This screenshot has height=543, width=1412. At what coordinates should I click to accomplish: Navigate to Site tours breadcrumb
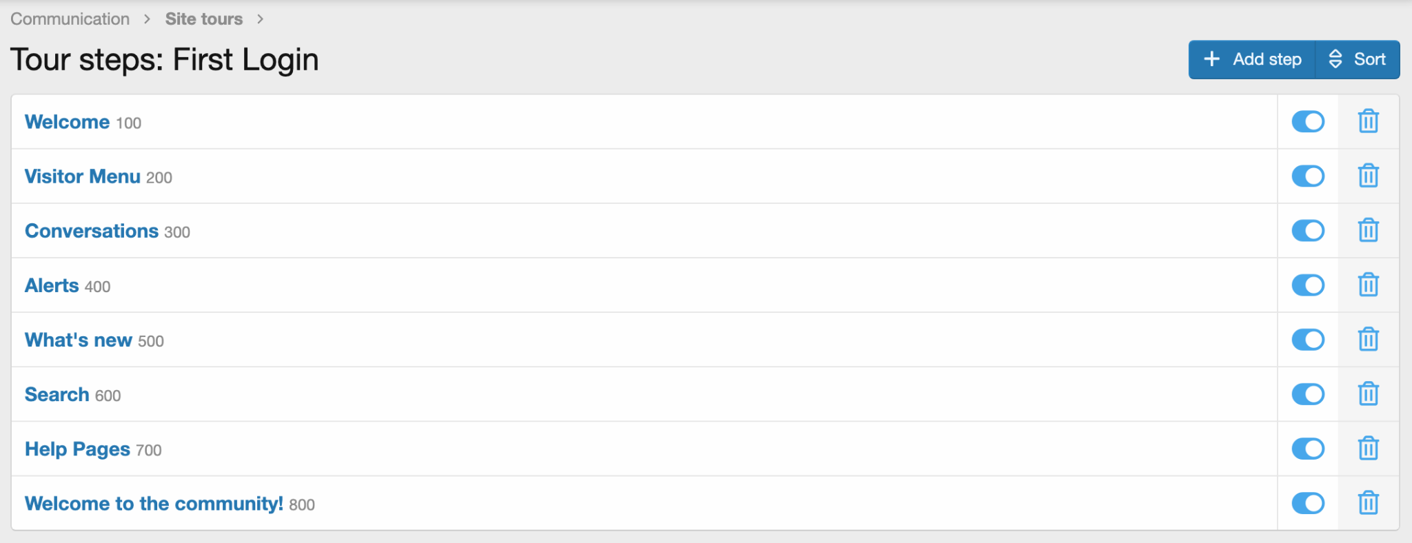203,19
